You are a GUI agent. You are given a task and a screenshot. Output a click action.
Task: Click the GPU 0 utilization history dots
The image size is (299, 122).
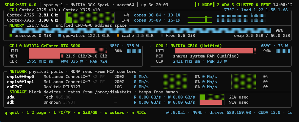pos(134,51)
